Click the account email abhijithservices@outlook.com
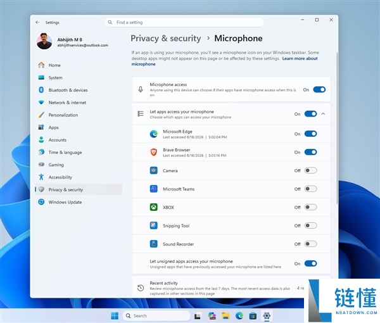The height and width of the screenshot is (323, 380). pos(82,46)
